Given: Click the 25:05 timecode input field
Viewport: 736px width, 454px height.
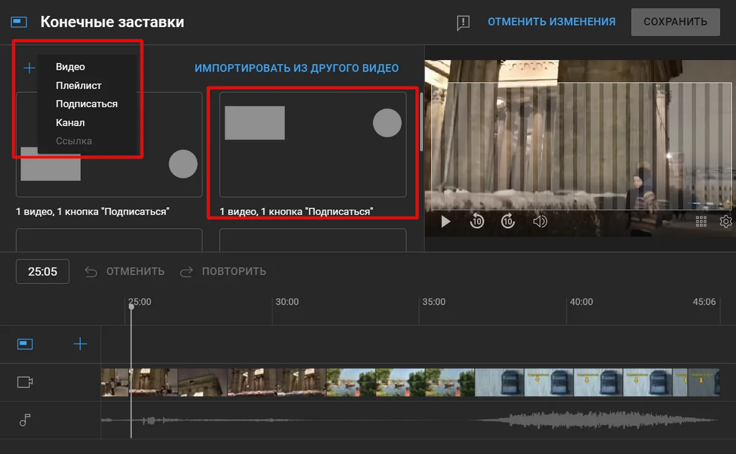Looking at the screenshot, I should 42,272.
